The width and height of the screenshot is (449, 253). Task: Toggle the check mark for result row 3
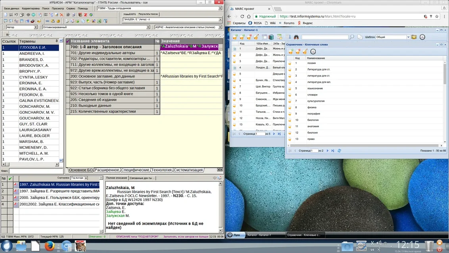tap(10, 198)
